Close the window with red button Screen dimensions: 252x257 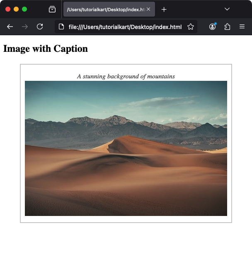[x=8, y=9]
